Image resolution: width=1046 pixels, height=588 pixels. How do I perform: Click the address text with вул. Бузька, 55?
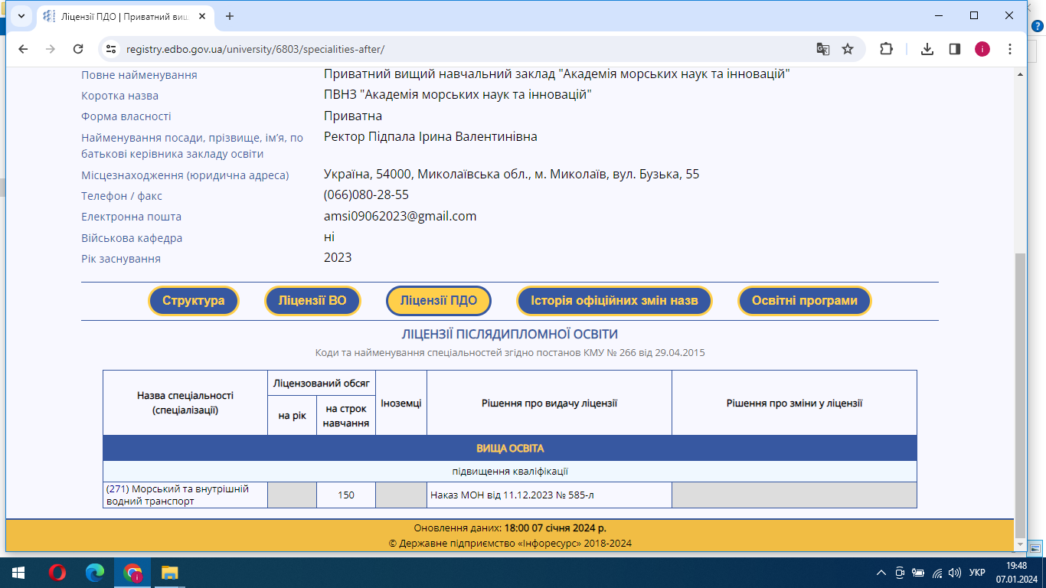coord(512,175)
